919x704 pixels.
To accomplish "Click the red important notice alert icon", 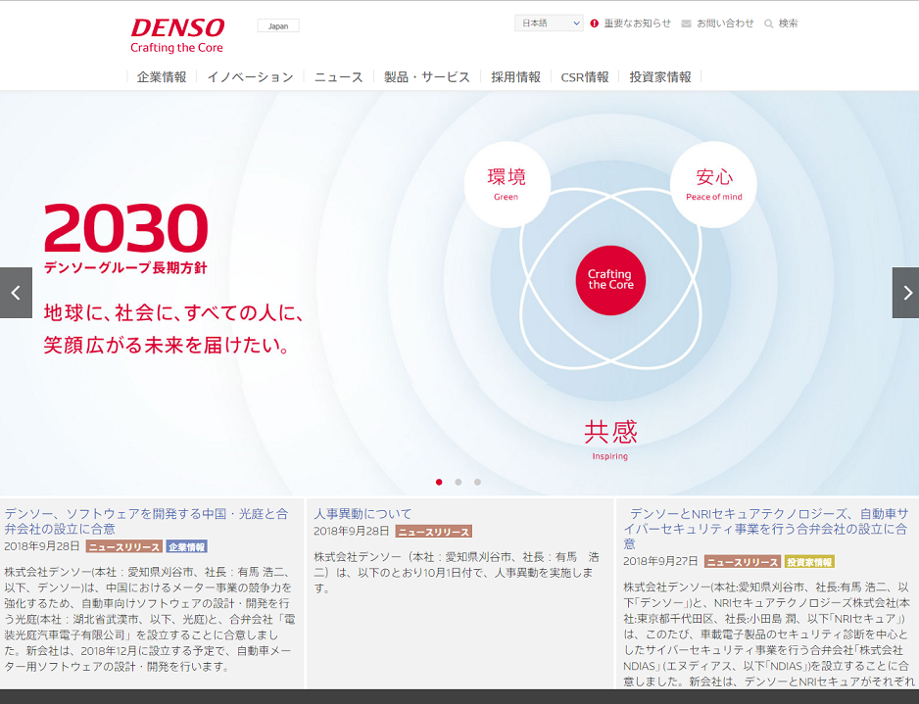I will [595, 23].
